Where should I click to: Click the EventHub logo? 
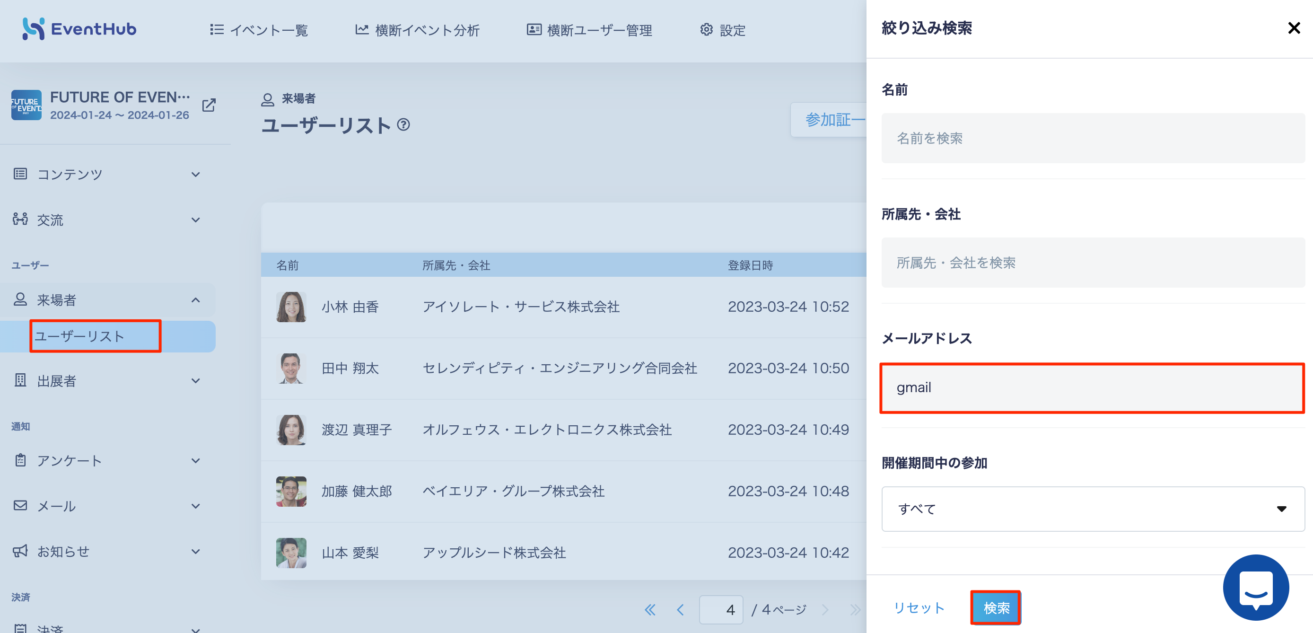[79, 29]
